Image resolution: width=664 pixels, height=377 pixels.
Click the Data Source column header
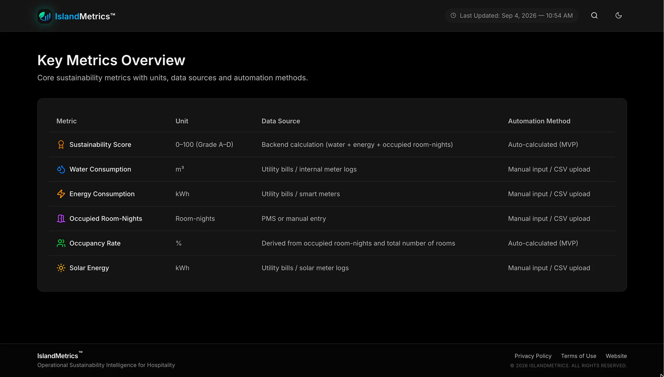(281, 121)
